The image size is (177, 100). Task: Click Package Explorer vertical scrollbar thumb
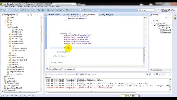point(41,34)
